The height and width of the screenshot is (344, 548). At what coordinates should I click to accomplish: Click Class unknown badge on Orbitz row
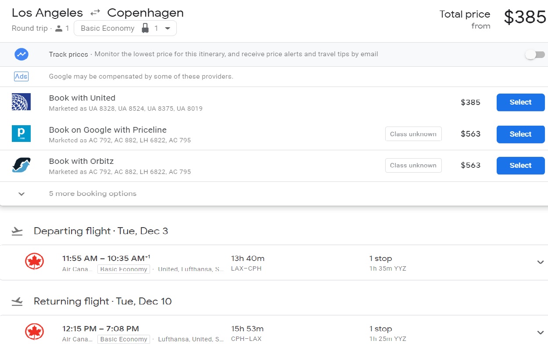[413, 166]
